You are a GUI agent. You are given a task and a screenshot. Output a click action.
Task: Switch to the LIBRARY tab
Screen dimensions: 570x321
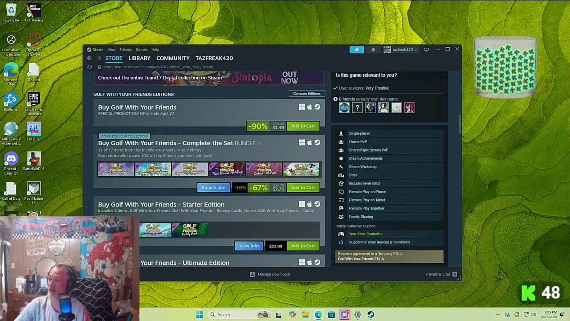139,58
